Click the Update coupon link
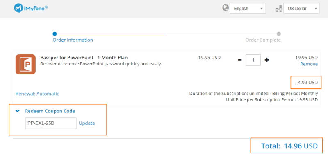 coord(87,123)
